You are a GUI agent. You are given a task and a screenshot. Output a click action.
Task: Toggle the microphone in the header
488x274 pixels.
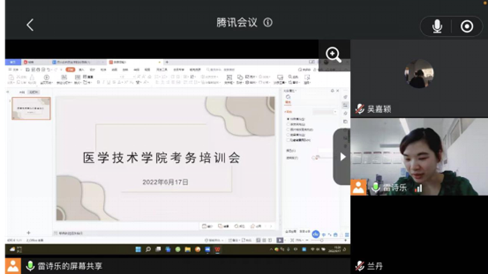437,26
